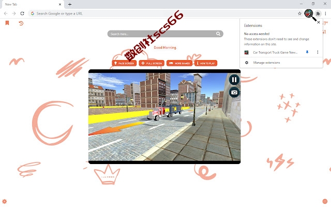Click Manage extensions
Image resolution: width=331 pixels, height=207 pixels.
pos(266,63)
